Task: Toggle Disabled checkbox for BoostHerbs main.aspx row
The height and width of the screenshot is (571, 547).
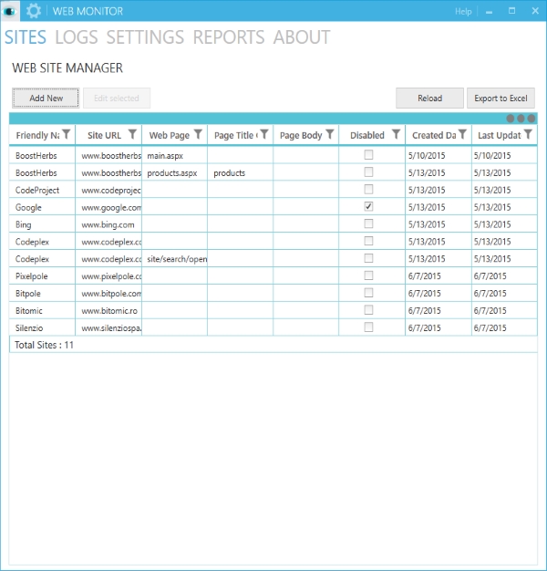Action: click(x=368, y=155)
